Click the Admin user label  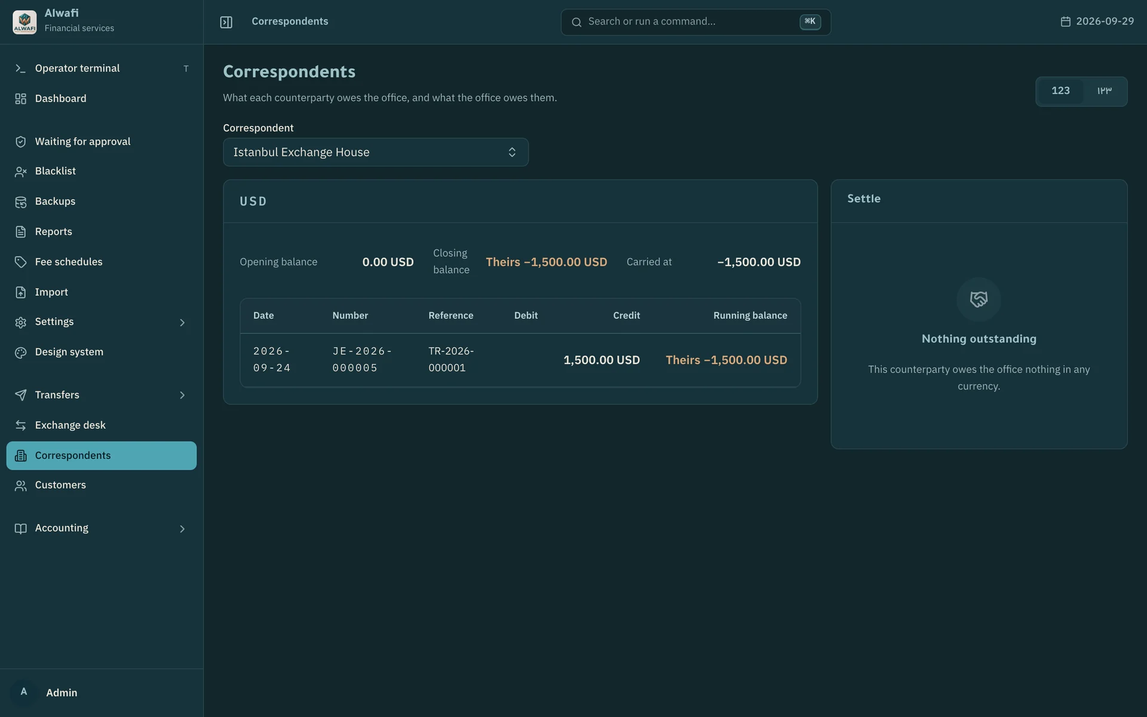(62, 693)
